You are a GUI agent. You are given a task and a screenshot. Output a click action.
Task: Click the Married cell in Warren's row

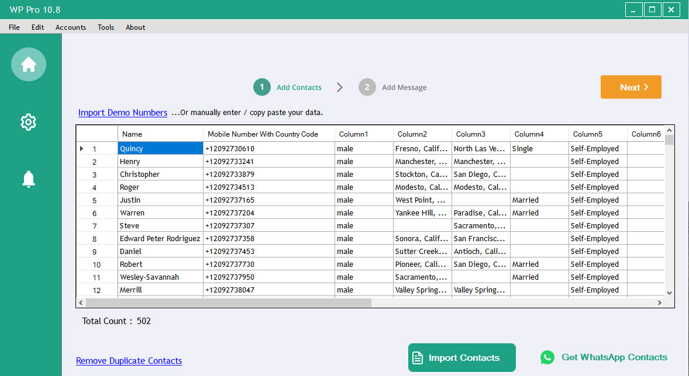[539, 213]
